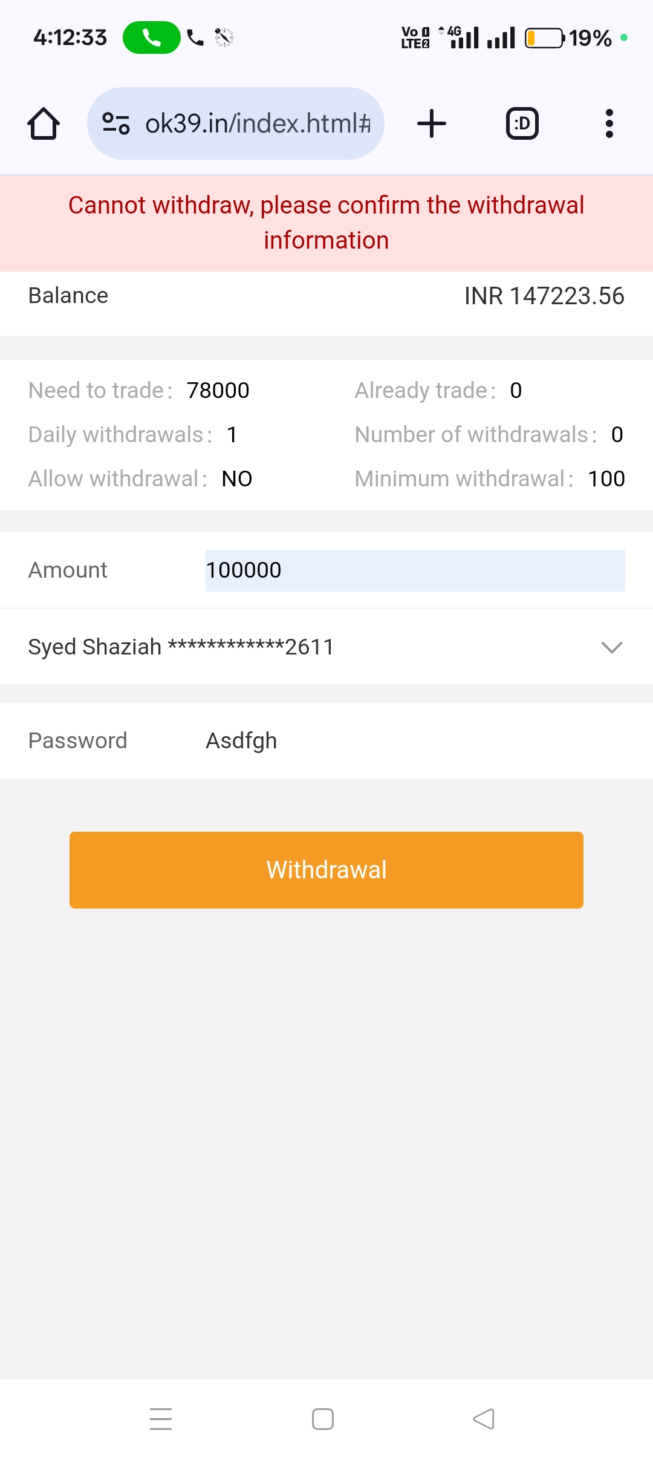Tap the green ongoing call pill

151,38
